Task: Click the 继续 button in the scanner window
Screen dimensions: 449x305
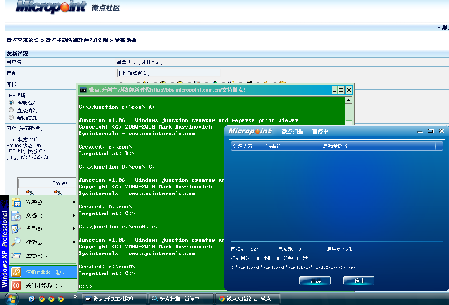Action: (x=315, y=281)
